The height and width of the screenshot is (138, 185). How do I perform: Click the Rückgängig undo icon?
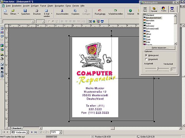click(100, 11)
